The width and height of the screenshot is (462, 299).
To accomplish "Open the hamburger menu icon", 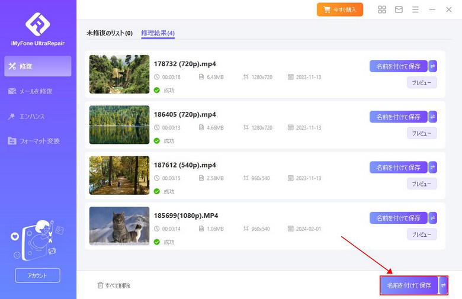I will [x=415, y=9].
